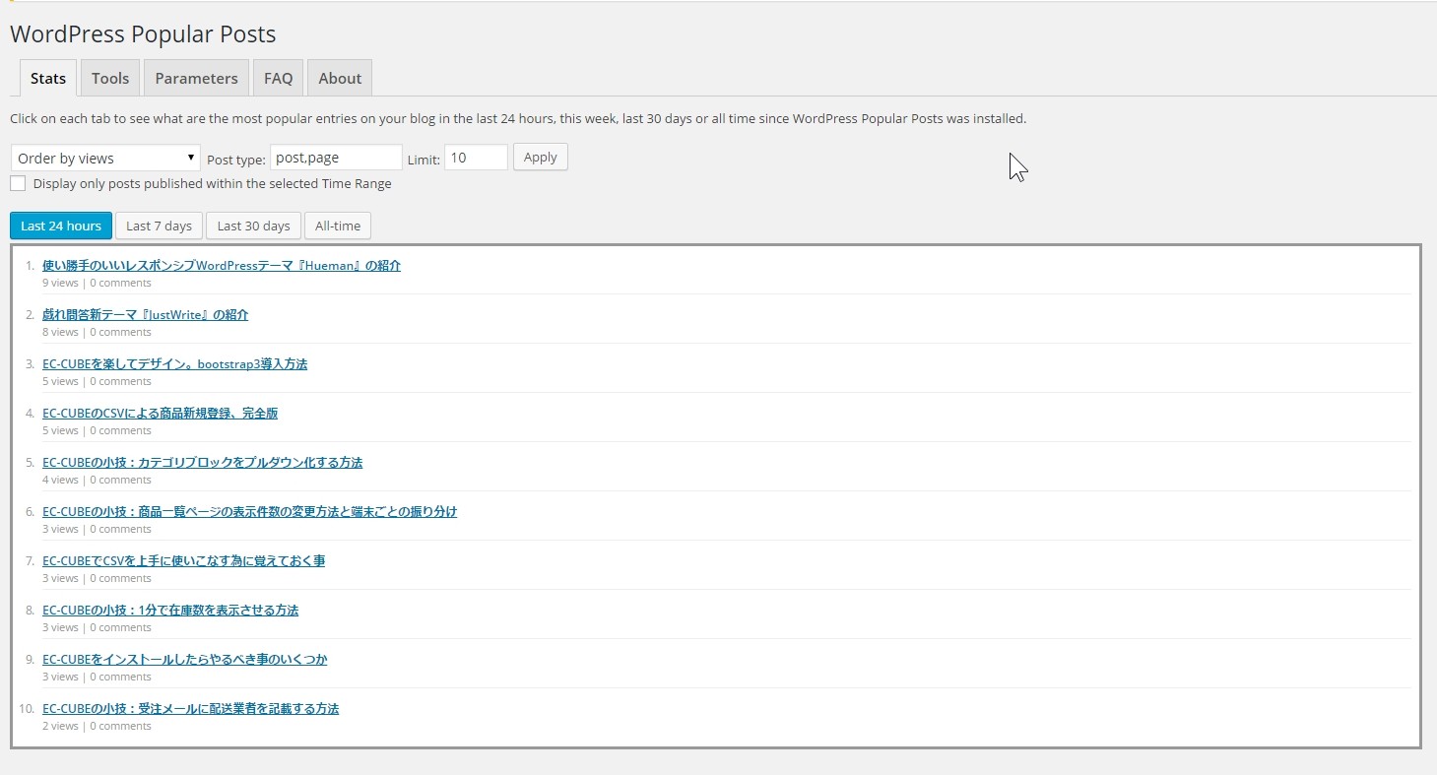Open the EC-CUBE CSV商品新規登録 post link
Image resolution: width=1437 pixels, height=775 pixels.
pos(160,414)
